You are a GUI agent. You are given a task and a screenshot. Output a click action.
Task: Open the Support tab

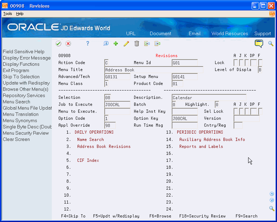point(262,34)
